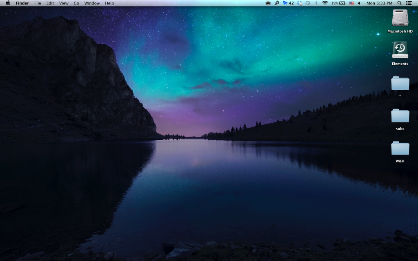Click the coffee cup menu bar icon
Screen dimensions: 418x261
point(268,3)
